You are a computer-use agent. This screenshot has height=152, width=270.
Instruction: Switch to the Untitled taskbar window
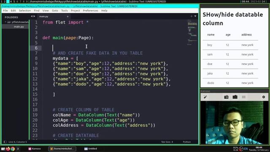tap(91, 149)
